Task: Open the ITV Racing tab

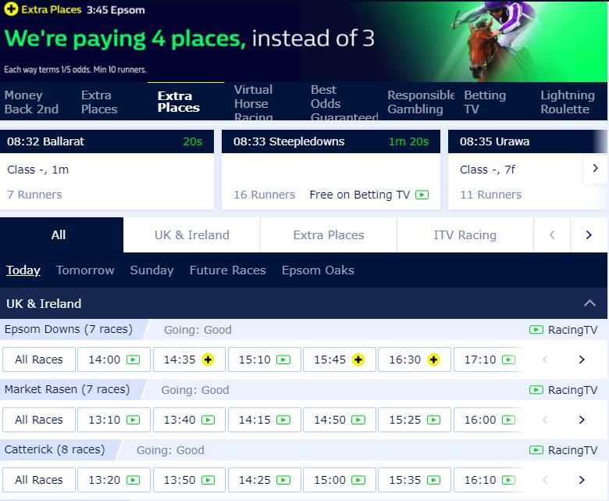Action: tap(465, 234)
